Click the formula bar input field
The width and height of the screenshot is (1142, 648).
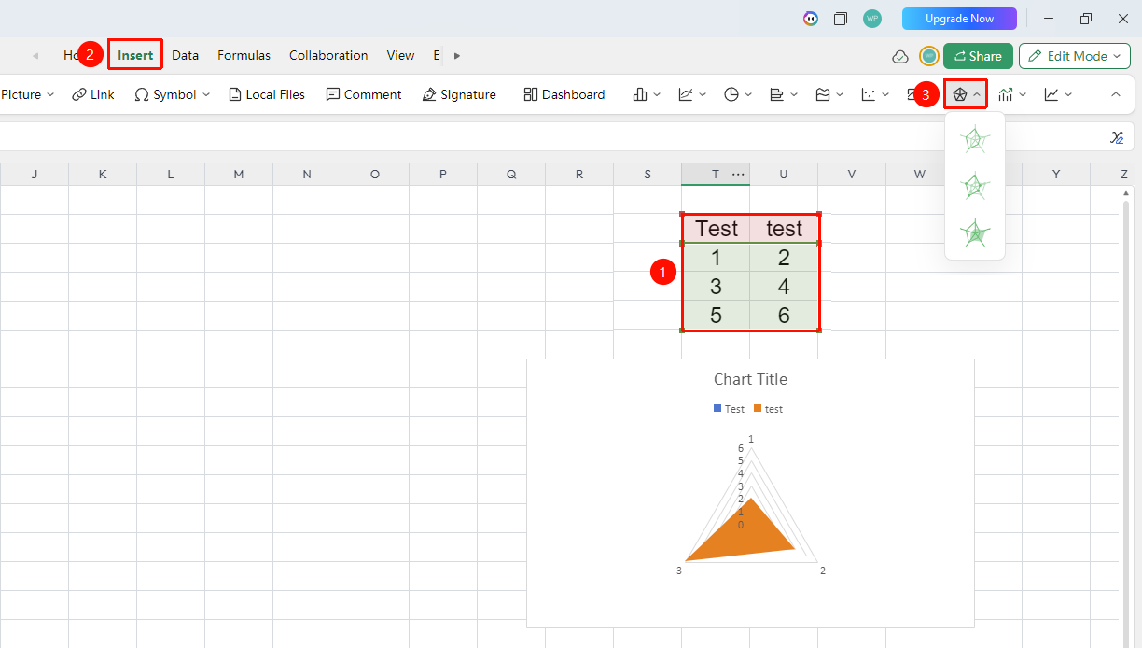(550, 137)
